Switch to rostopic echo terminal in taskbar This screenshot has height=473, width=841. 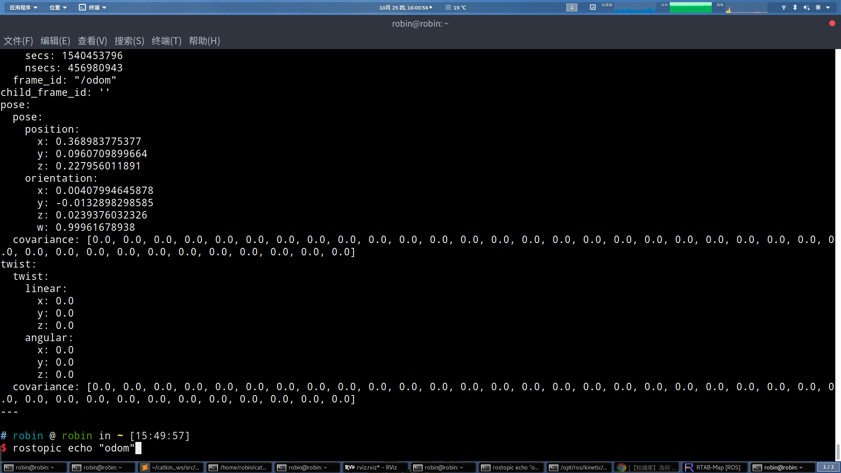pos(511,467)
